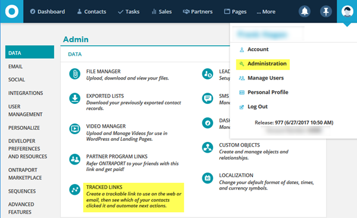This screenshot has height=218, width=357.
Task: Click the Admin page heading
Action: tap(76, 39)
